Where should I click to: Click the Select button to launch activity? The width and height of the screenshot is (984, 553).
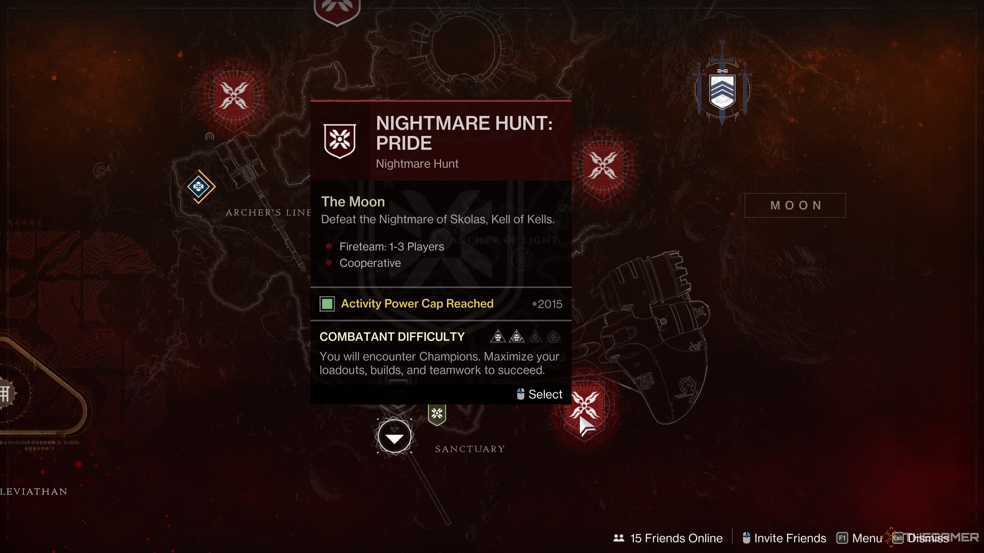tap(541, 394)
